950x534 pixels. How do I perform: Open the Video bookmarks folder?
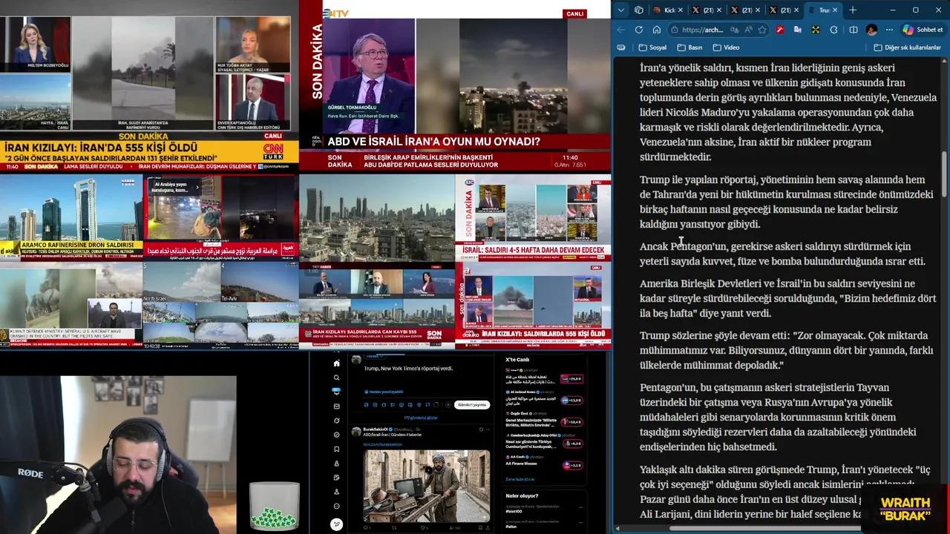[x=726, y=47]
